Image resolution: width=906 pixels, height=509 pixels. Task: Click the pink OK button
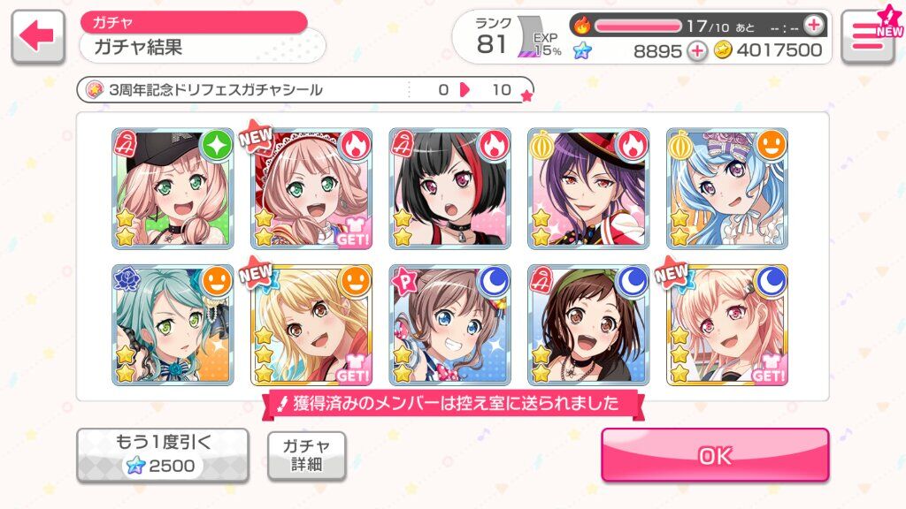coord(715,455)
